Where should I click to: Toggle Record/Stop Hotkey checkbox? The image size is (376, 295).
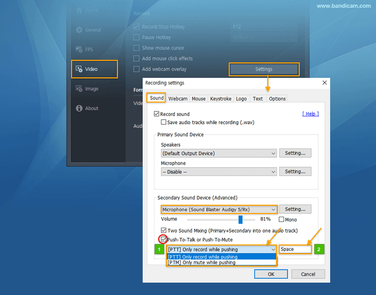coord(136,27)
